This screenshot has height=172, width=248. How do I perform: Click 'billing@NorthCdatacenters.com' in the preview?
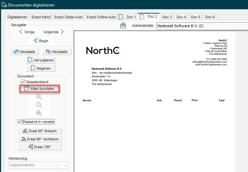click(210, 62)
